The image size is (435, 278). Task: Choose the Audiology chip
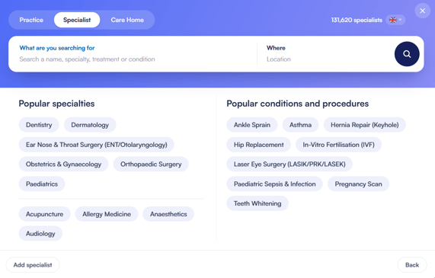point(40,234)
